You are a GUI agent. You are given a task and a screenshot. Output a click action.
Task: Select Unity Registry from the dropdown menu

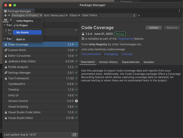(x=27, y=21)
